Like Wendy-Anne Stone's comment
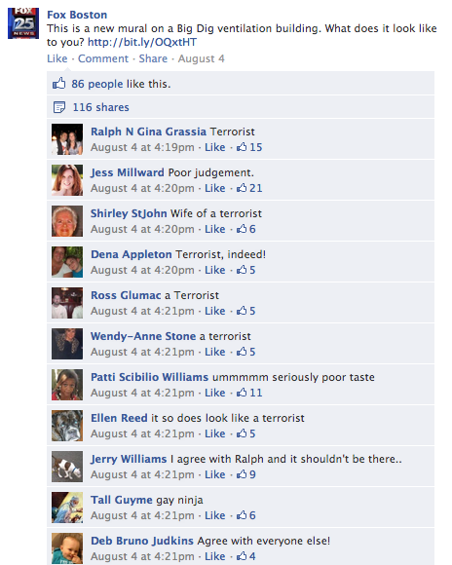Screen dimensions: 452x565 pos(215,352)
